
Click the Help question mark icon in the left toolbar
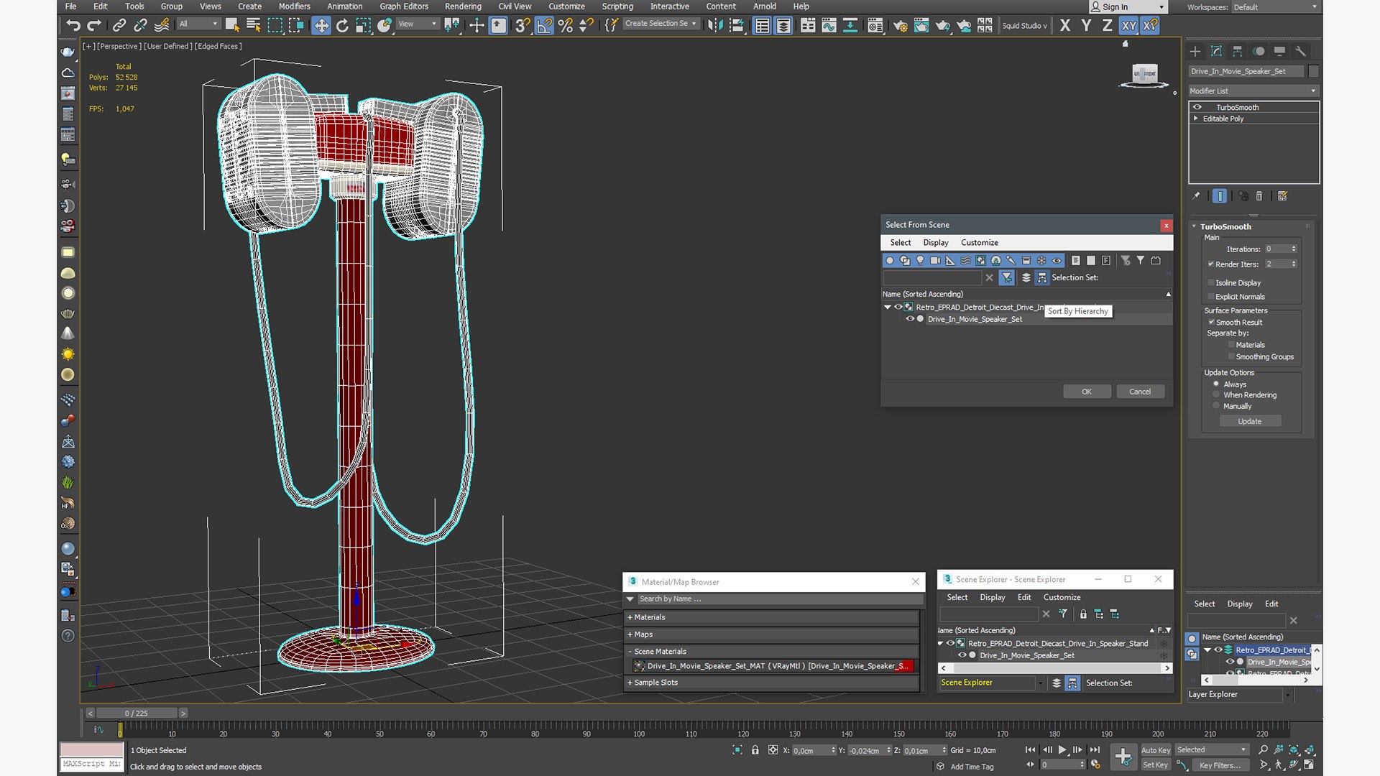point(68,636)
